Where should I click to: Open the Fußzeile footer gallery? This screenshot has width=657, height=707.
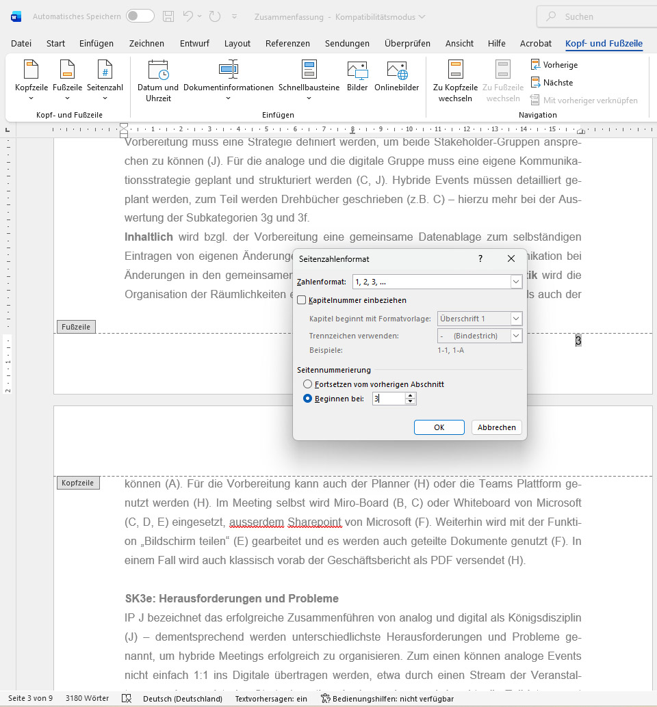point(67,79)
